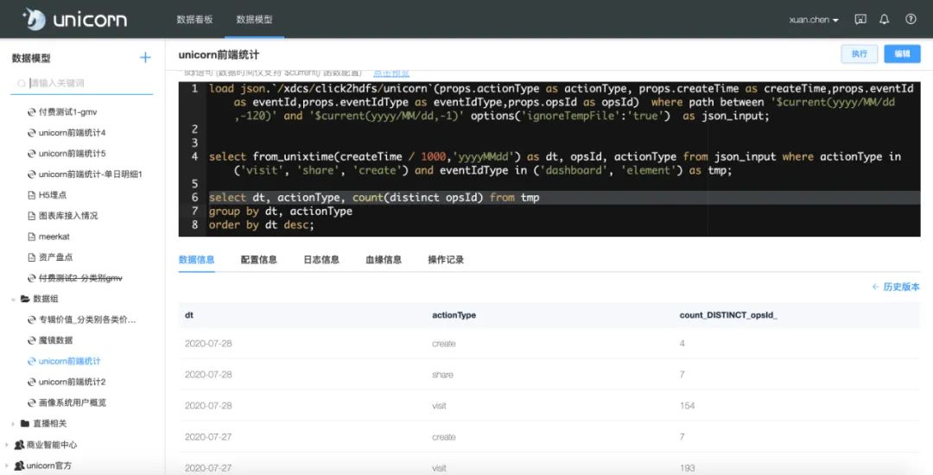Select 专辑价值_分类别各类价 model

[x=87, y=320]
